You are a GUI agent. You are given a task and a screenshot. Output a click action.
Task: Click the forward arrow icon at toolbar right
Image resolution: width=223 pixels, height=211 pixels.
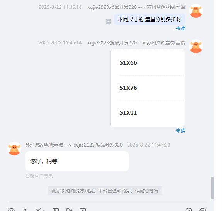(x=189, y=210)
